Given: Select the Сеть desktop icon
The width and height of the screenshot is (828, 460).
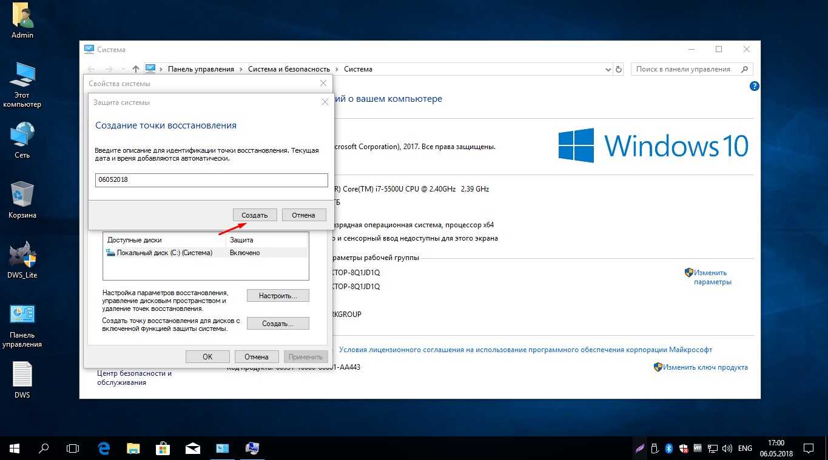Looking at the screenshot, I should coord(22,141).
